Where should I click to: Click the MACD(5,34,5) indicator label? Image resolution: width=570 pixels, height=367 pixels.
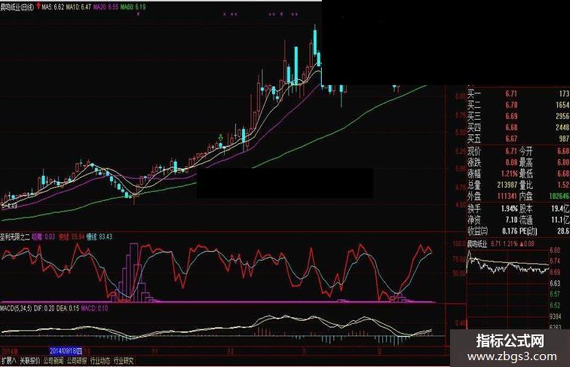click(x=16, y=309)
